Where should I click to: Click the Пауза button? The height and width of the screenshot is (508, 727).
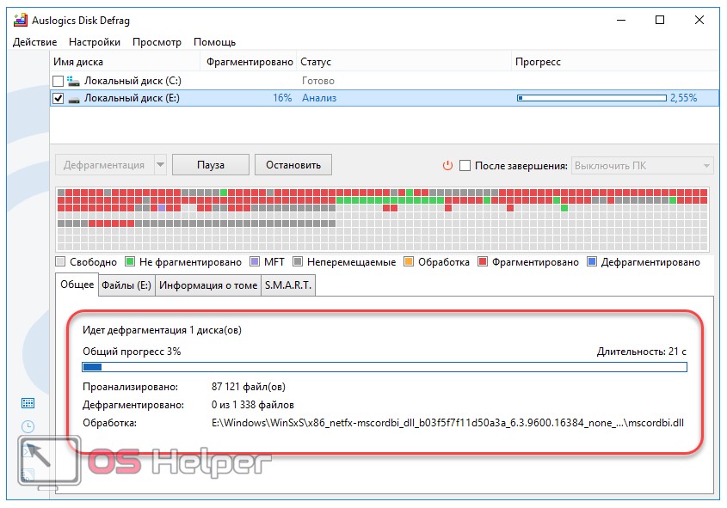211,165
